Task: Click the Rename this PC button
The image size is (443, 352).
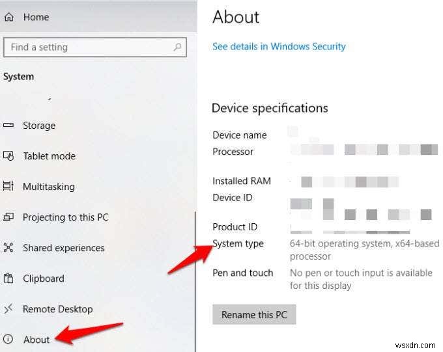Action: (x=254, y=314)
